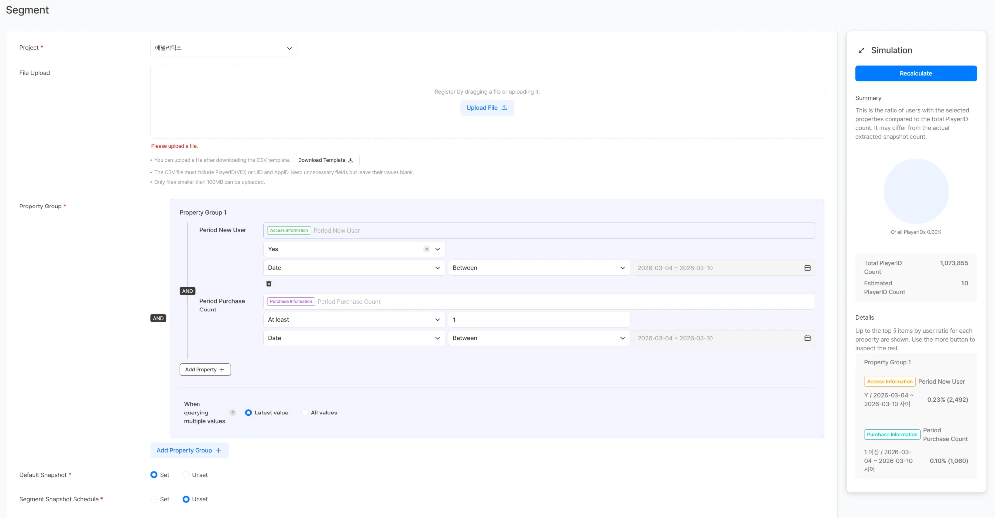The height and width of the screenshot is (518, 995).
Task: Choose Unset for Segment Snapshot Schedule
Action: pos(186,499)
